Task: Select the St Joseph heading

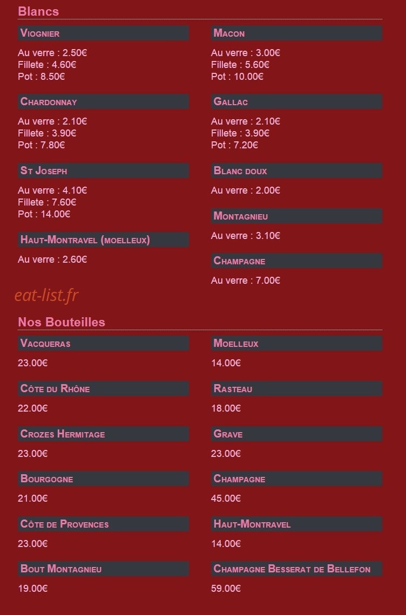Action: point(103,170)
